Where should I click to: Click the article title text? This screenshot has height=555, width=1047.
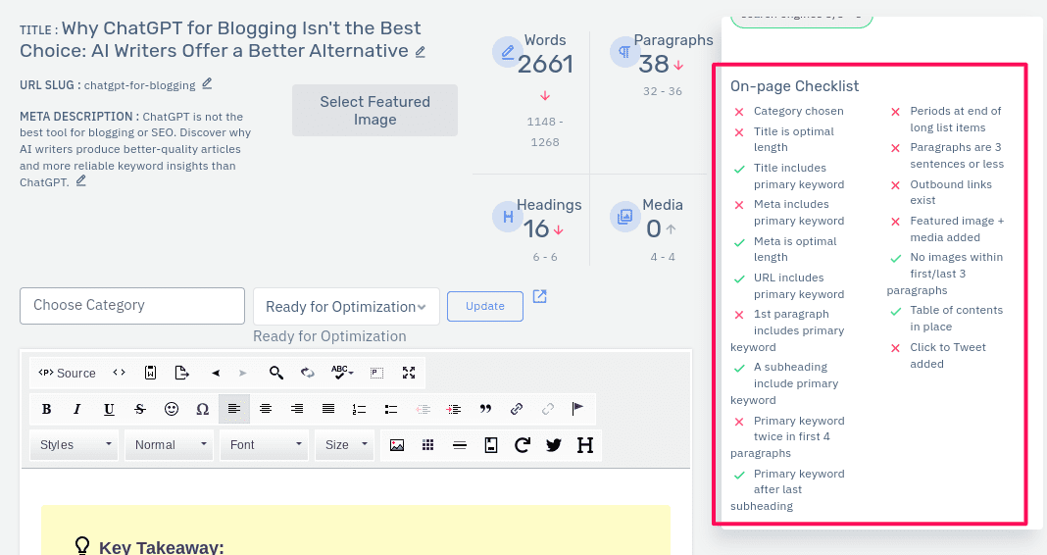221,39
